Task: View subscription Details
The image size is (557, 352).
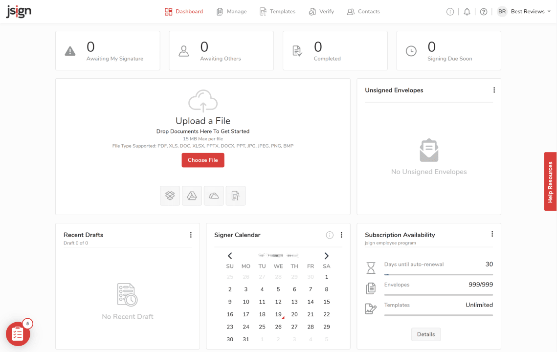Action: pos(425,334)
